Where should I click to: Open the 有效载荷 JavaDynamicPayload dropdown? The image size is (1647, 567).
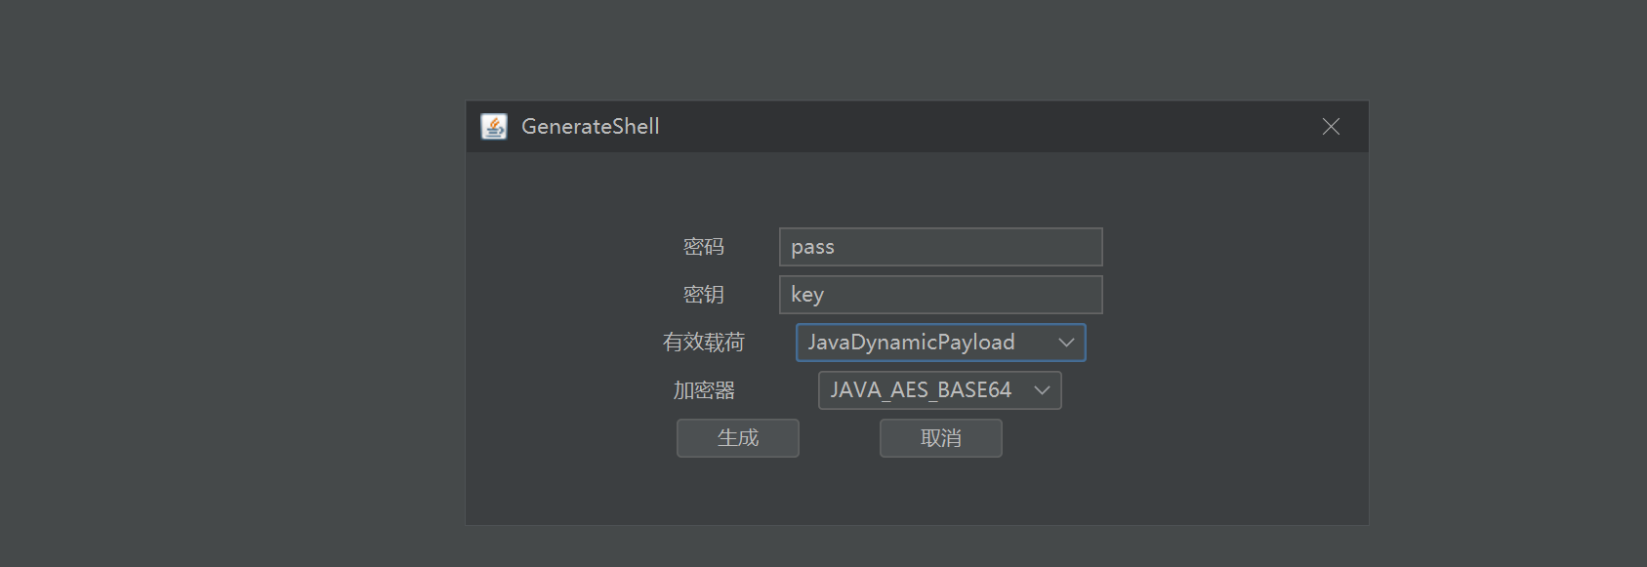[x=941, y=343]
